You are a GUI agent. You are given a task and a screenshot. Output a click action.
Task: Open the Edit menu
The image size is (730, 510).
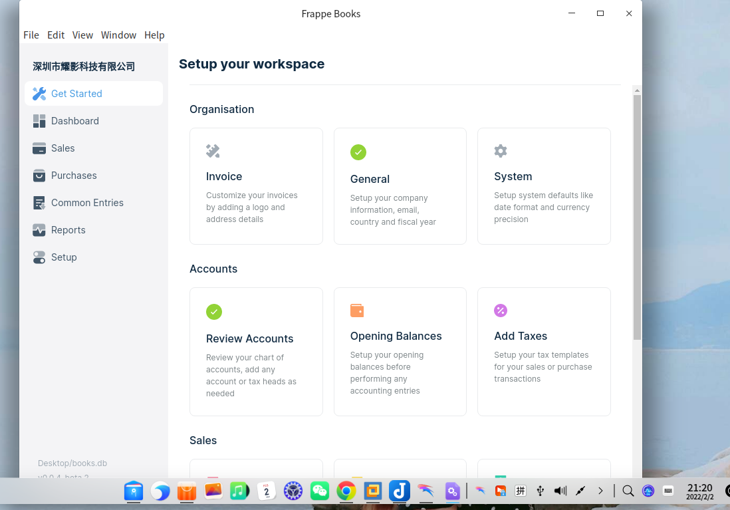(x=56, y=35)
